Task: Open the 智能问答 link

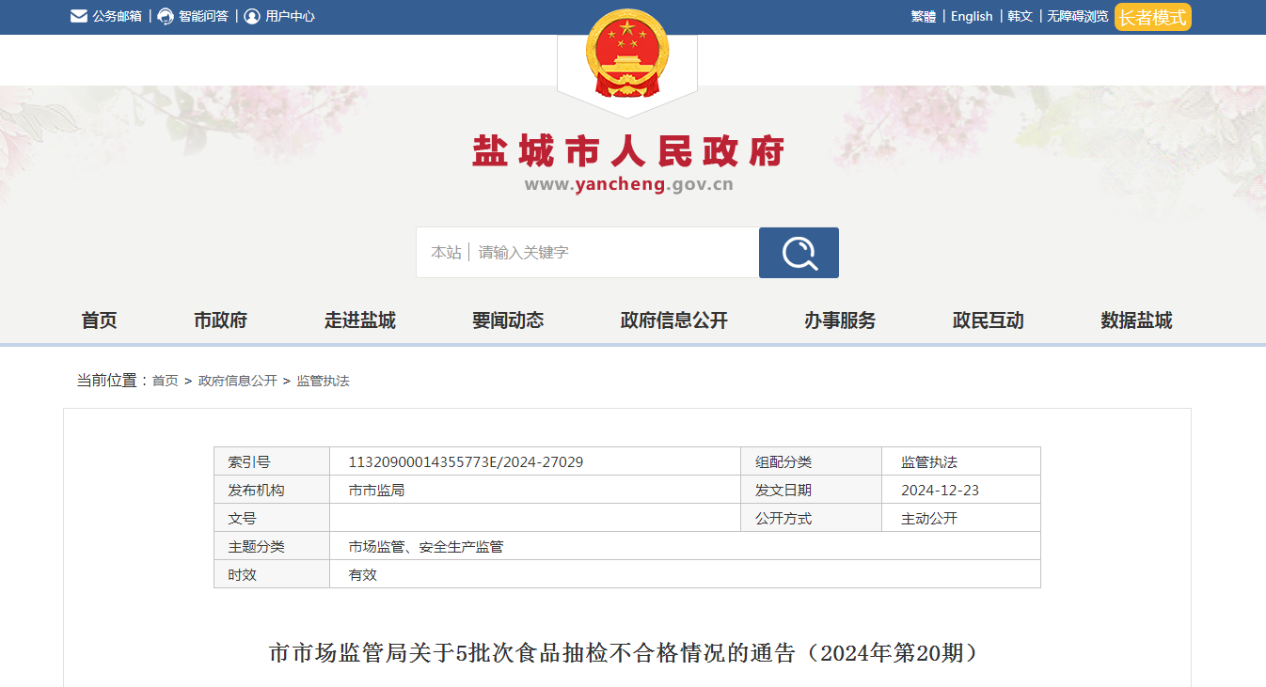Action: pos(204,16)
